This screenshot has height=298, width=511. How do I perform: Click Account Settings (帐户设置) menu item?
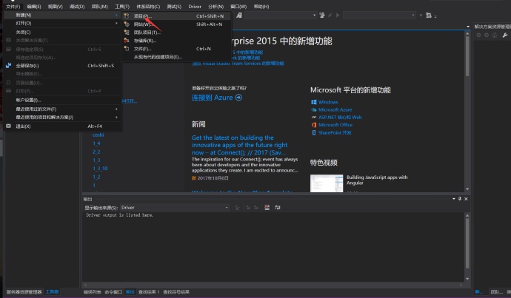(62, 100)
